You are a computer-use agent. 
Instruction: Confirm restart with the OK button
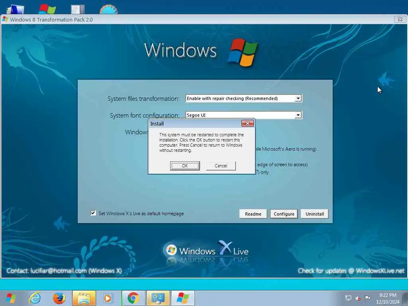coord(185,166)
